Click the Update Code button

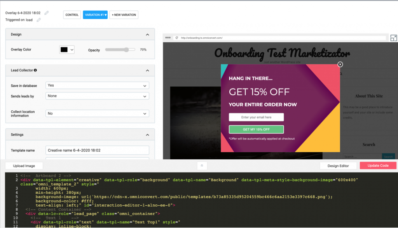pyautogui.click(x=378, y=165)
